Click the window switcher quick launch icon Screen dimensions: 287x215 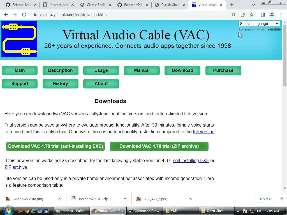(x=46, y=211)
